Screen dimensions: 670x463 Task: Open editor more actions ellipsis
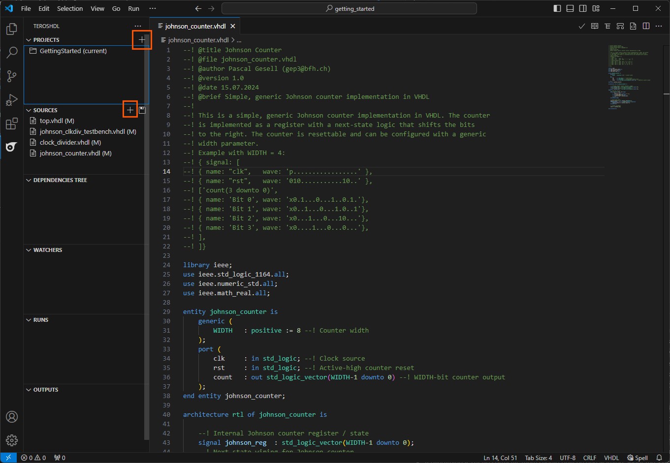point(659,26)
